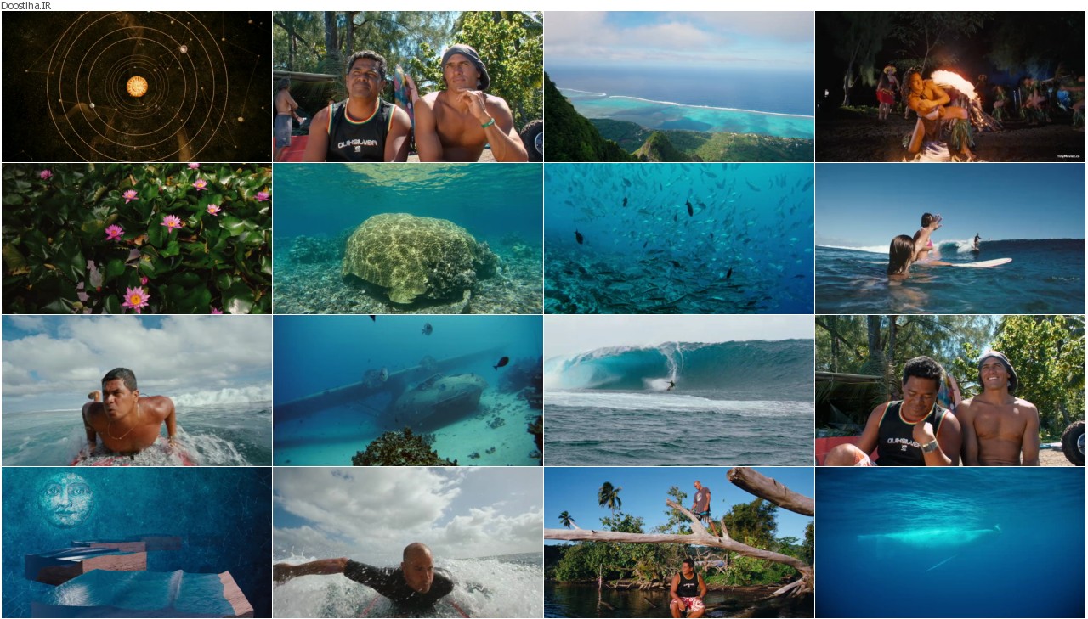The height and width of the screenshot is (619, 1088).
Task: Open the driftwood tree lagoon thumbnail
Action: click(679, 543)
